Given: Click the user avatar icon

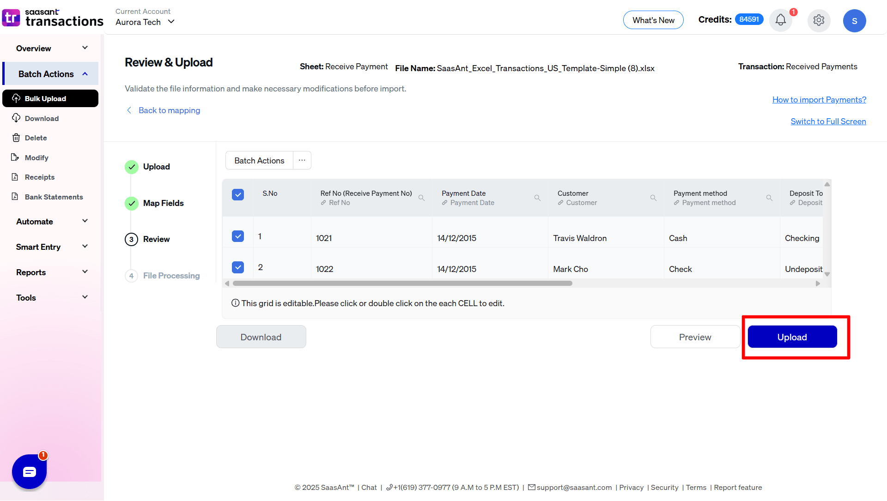Looking at the screenshot, I should (x=854, y=21).
